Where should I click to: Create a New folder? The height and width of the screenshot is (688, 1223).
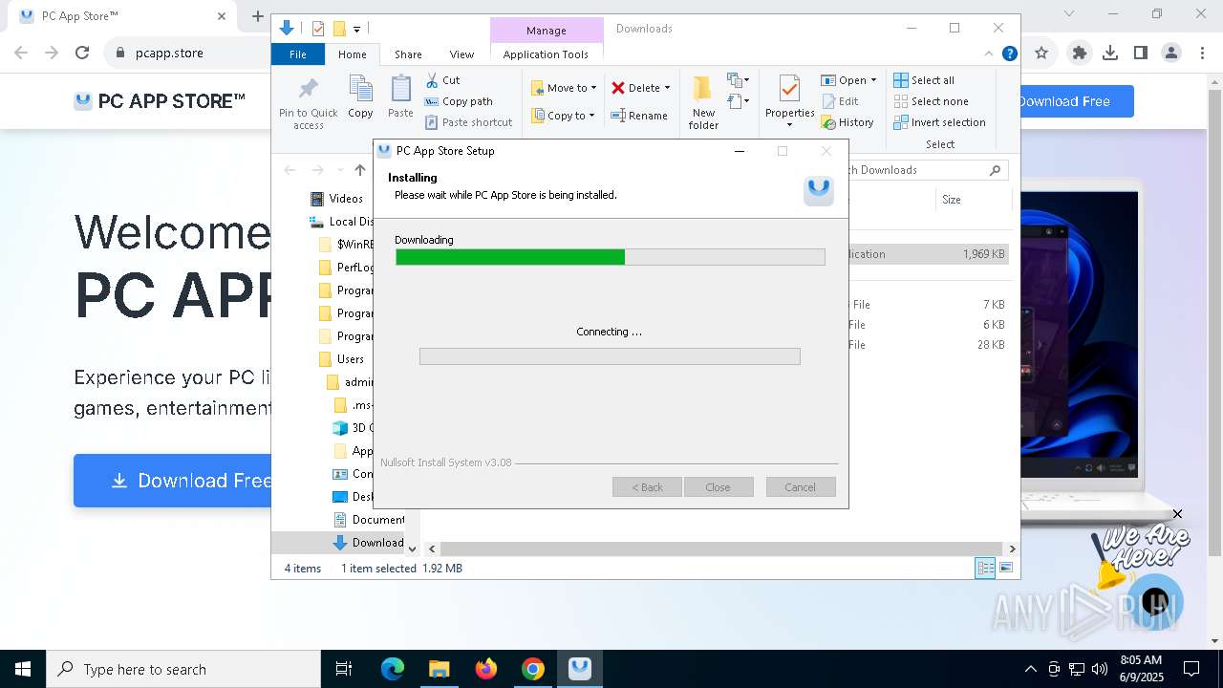(703, 103)
